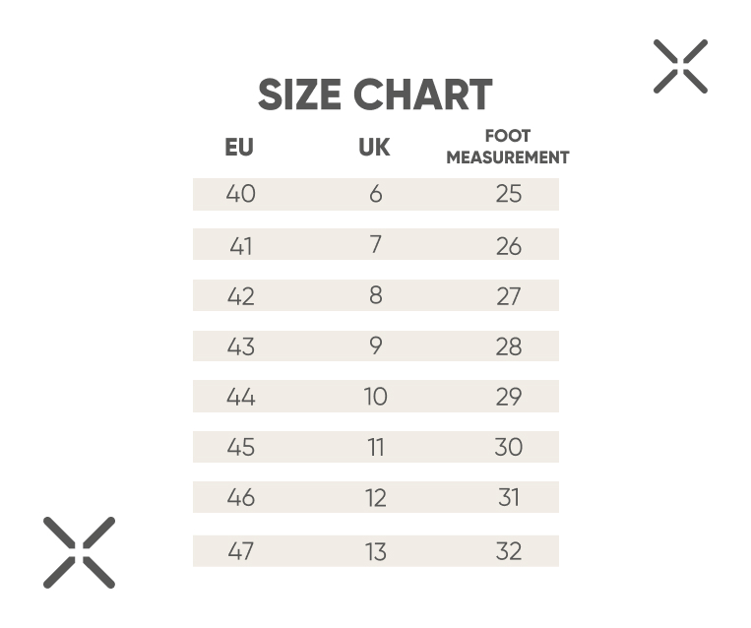This screenshot has width=751, height=628.
Task: Click foot measurement 28 value
Action: pos(508,346)
